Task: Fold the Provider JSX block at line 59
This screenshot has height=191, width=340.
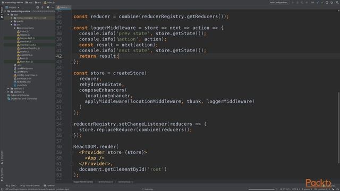Action: click(x=72, y=152)
